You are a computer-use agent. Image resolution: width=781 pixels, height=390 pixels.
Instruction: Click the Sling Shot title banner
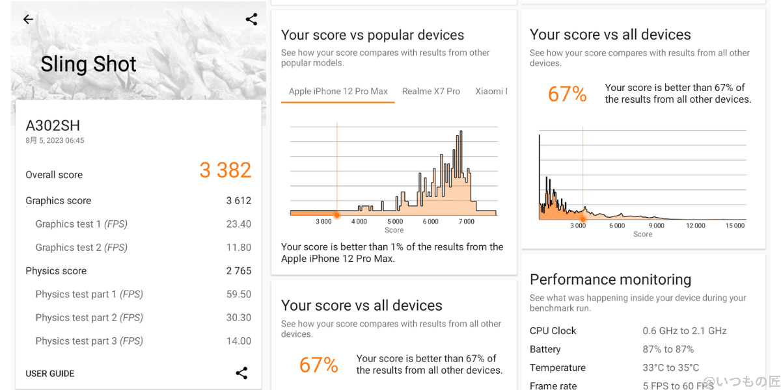point(89,64)
